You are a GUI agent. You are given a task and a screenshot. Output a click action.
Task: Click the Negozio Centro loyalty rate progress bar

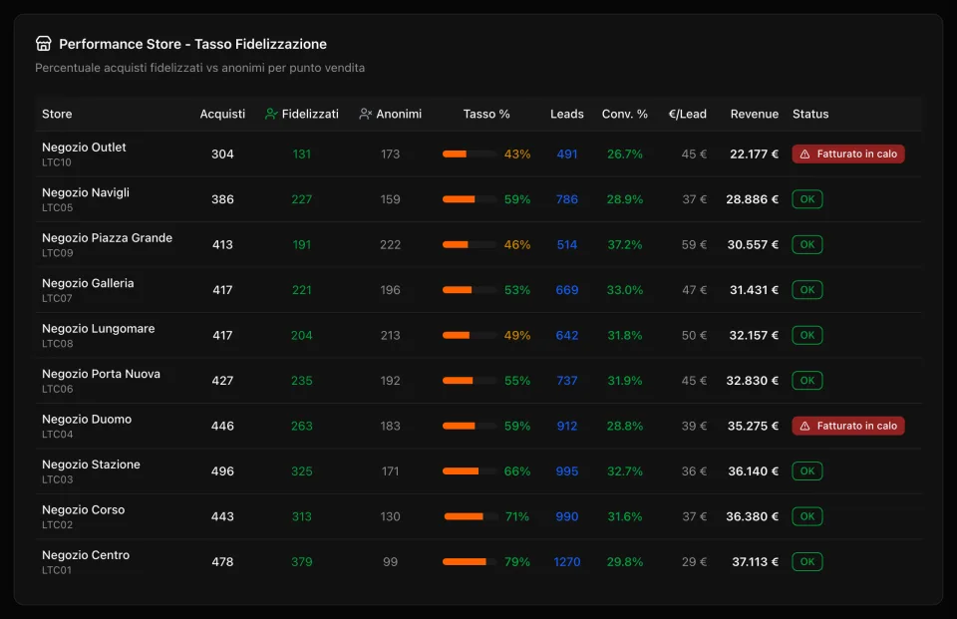(x=470, y=561)
